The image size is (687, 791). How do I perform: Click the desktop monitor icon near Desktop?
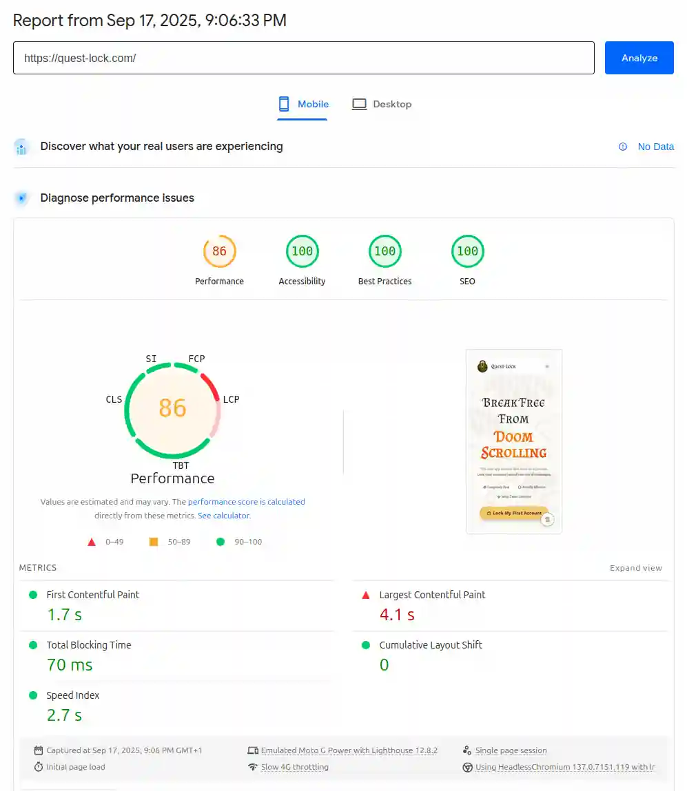359,103
